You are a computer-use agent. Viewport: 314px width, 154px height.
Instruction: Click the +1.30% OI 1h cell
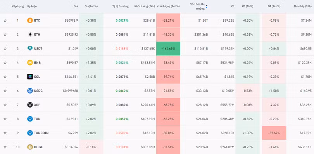pyautogui.click(x=247, y=133)
